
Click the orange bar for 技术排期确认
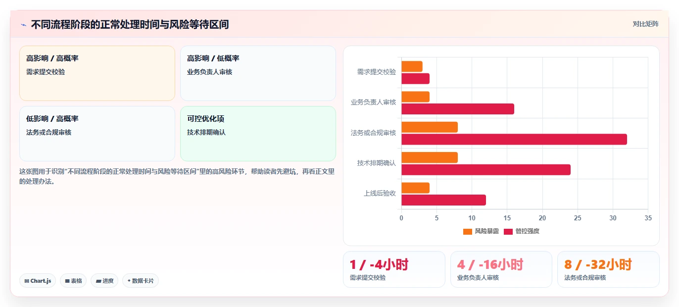[x=430, y=157]
